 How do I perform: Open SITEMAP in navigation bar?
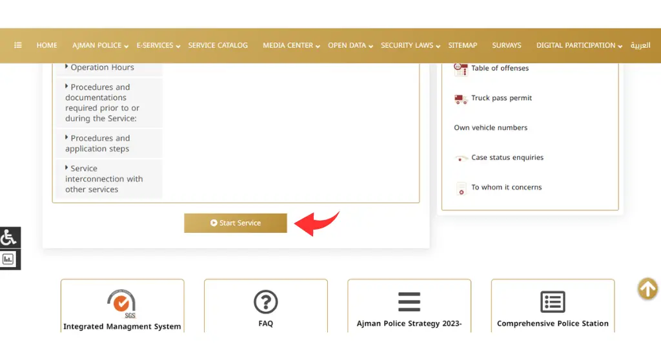coord(462,45)
